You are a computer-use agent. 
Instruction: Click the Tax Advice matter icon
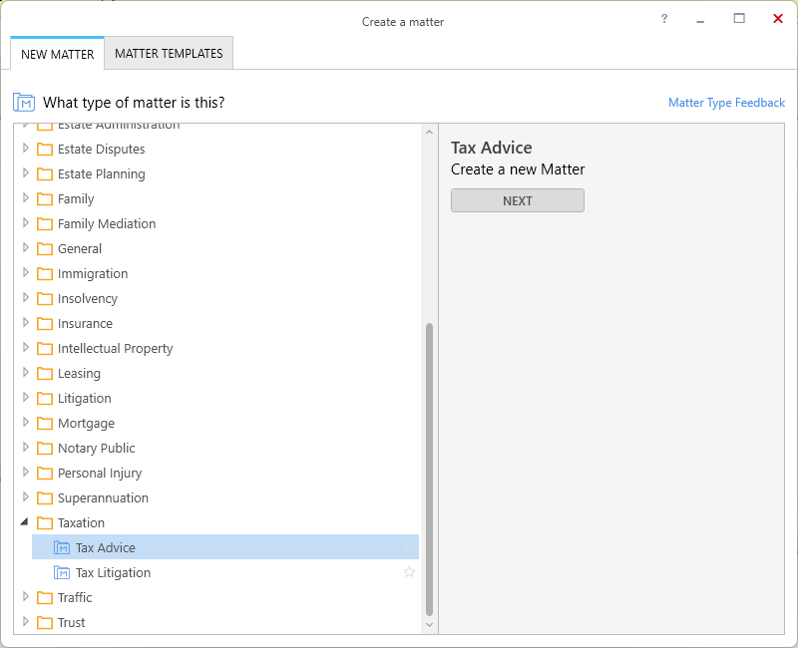point(62,547)
